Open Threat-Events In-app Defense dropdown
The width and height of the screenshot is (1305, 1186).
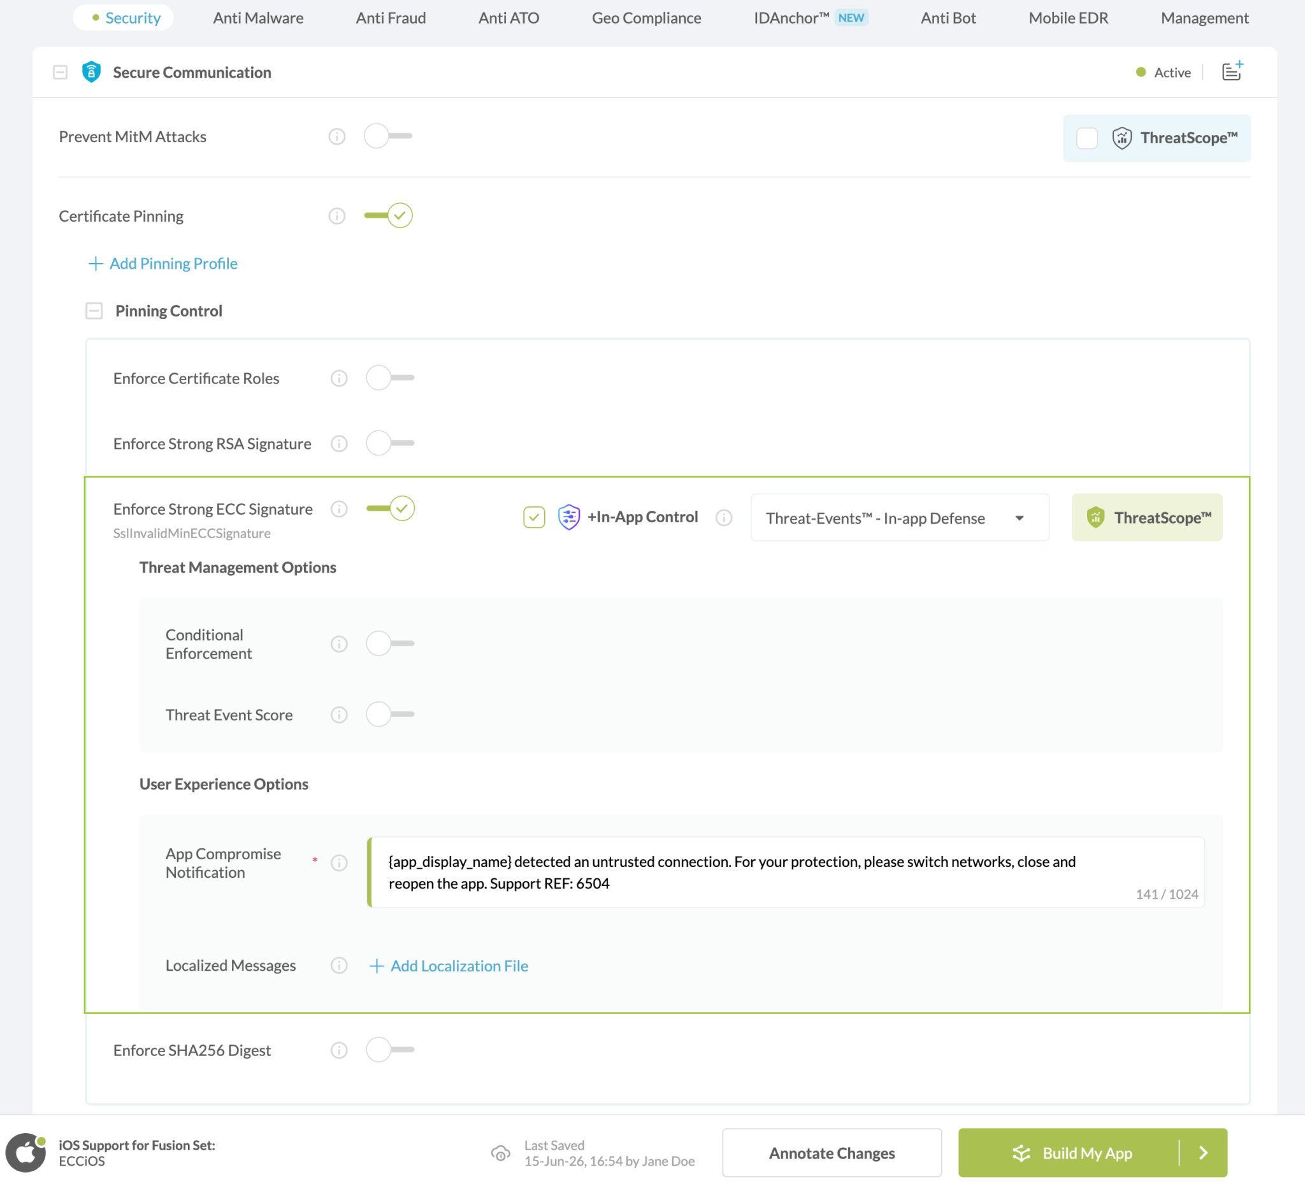[900, 518]
